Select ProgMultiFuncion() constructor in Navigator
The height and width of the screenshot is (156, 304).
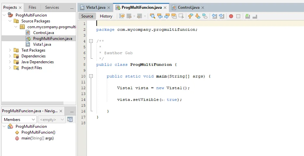pyautogui.click(x=38, y=132)
